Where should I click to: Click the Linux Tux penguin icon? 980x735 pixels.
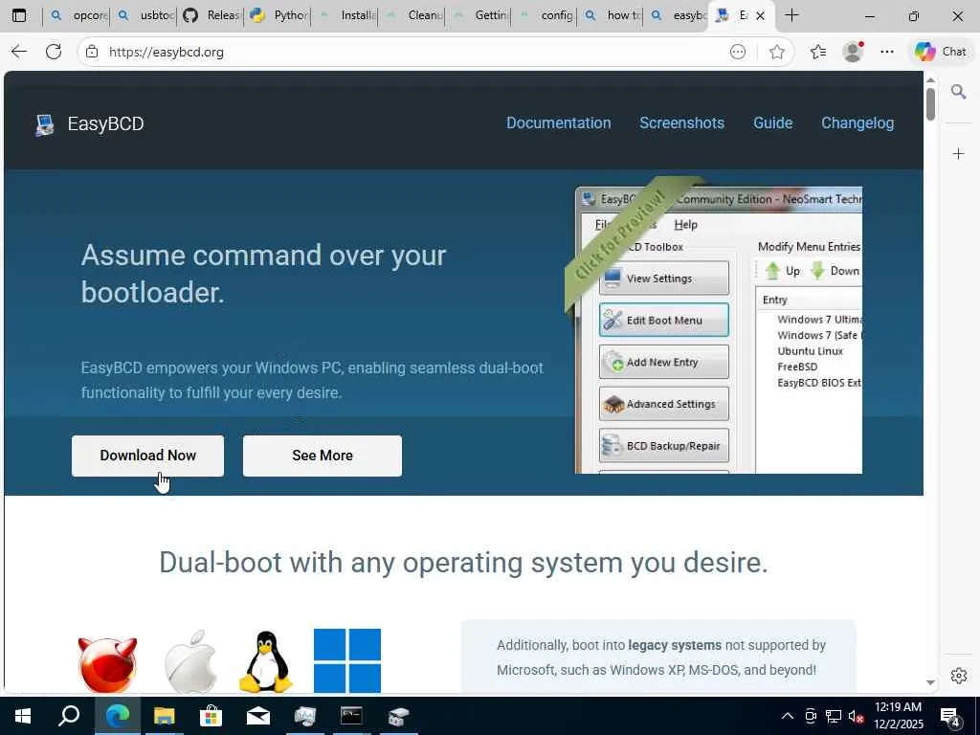pyautogui.click(x=266, y=661)
